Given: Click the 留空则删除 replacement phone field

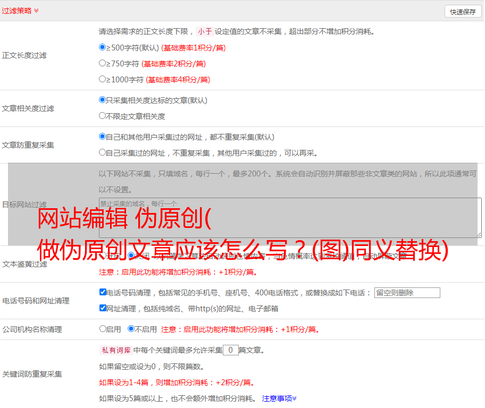Looking at the screenshot, I should [407, 293].
